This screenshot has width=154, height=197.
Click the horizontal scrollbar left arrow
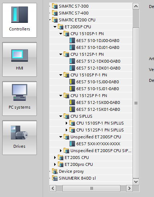(x=53, y=188)
